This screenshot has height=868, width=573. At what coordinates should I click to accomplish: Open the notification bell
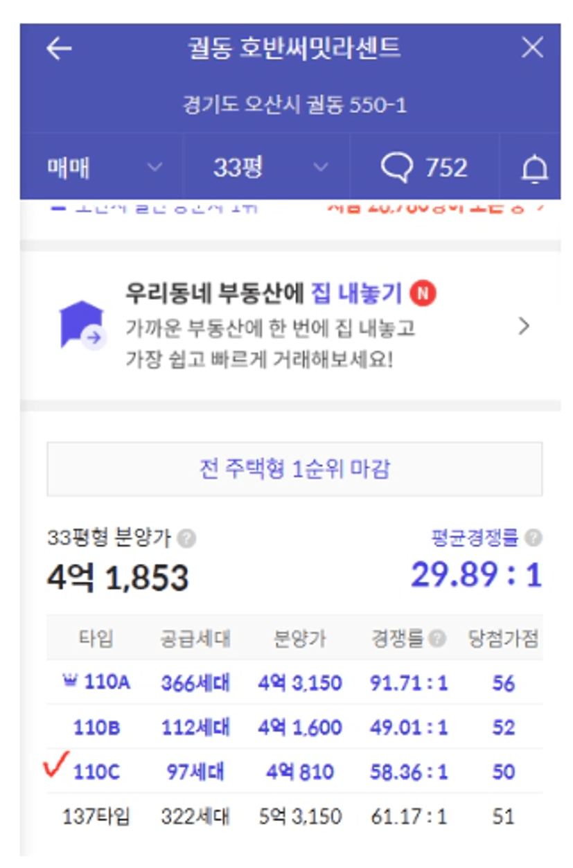click(x=534, y=168)
